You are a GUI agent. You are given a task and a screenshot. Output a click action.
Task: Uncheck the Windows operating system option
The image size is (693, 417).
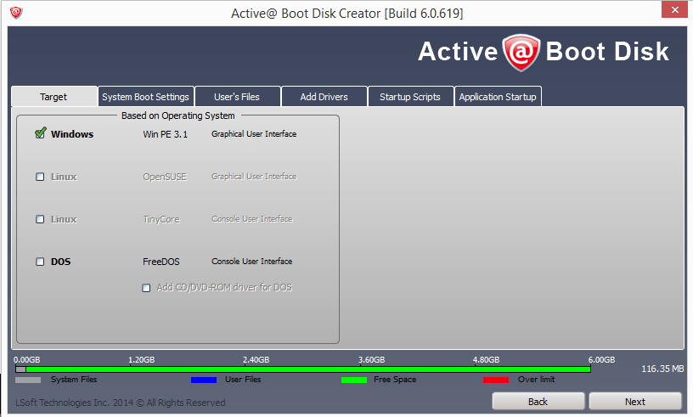tap(40, 133)
